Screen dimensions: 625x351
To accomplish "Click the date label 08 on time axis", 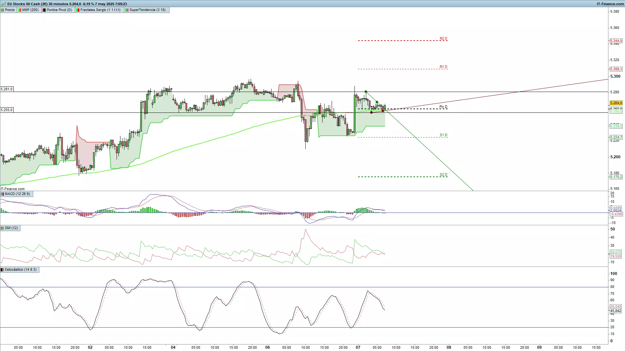I will pyautogui.click(x=449, y=347).
